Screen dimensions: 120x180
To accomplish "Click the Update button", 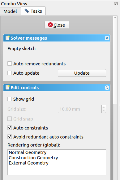I will click(82, 73).
